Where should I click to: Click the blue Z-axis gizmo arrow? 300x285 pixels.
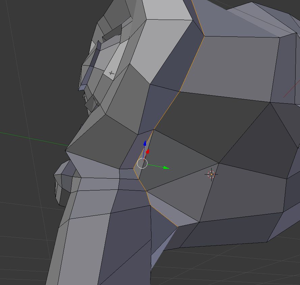[145, 144]
